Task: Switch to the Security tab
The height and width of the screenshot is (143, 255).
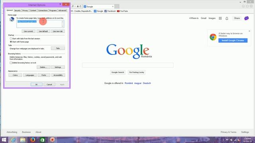Action: click(x=18, y=10)
